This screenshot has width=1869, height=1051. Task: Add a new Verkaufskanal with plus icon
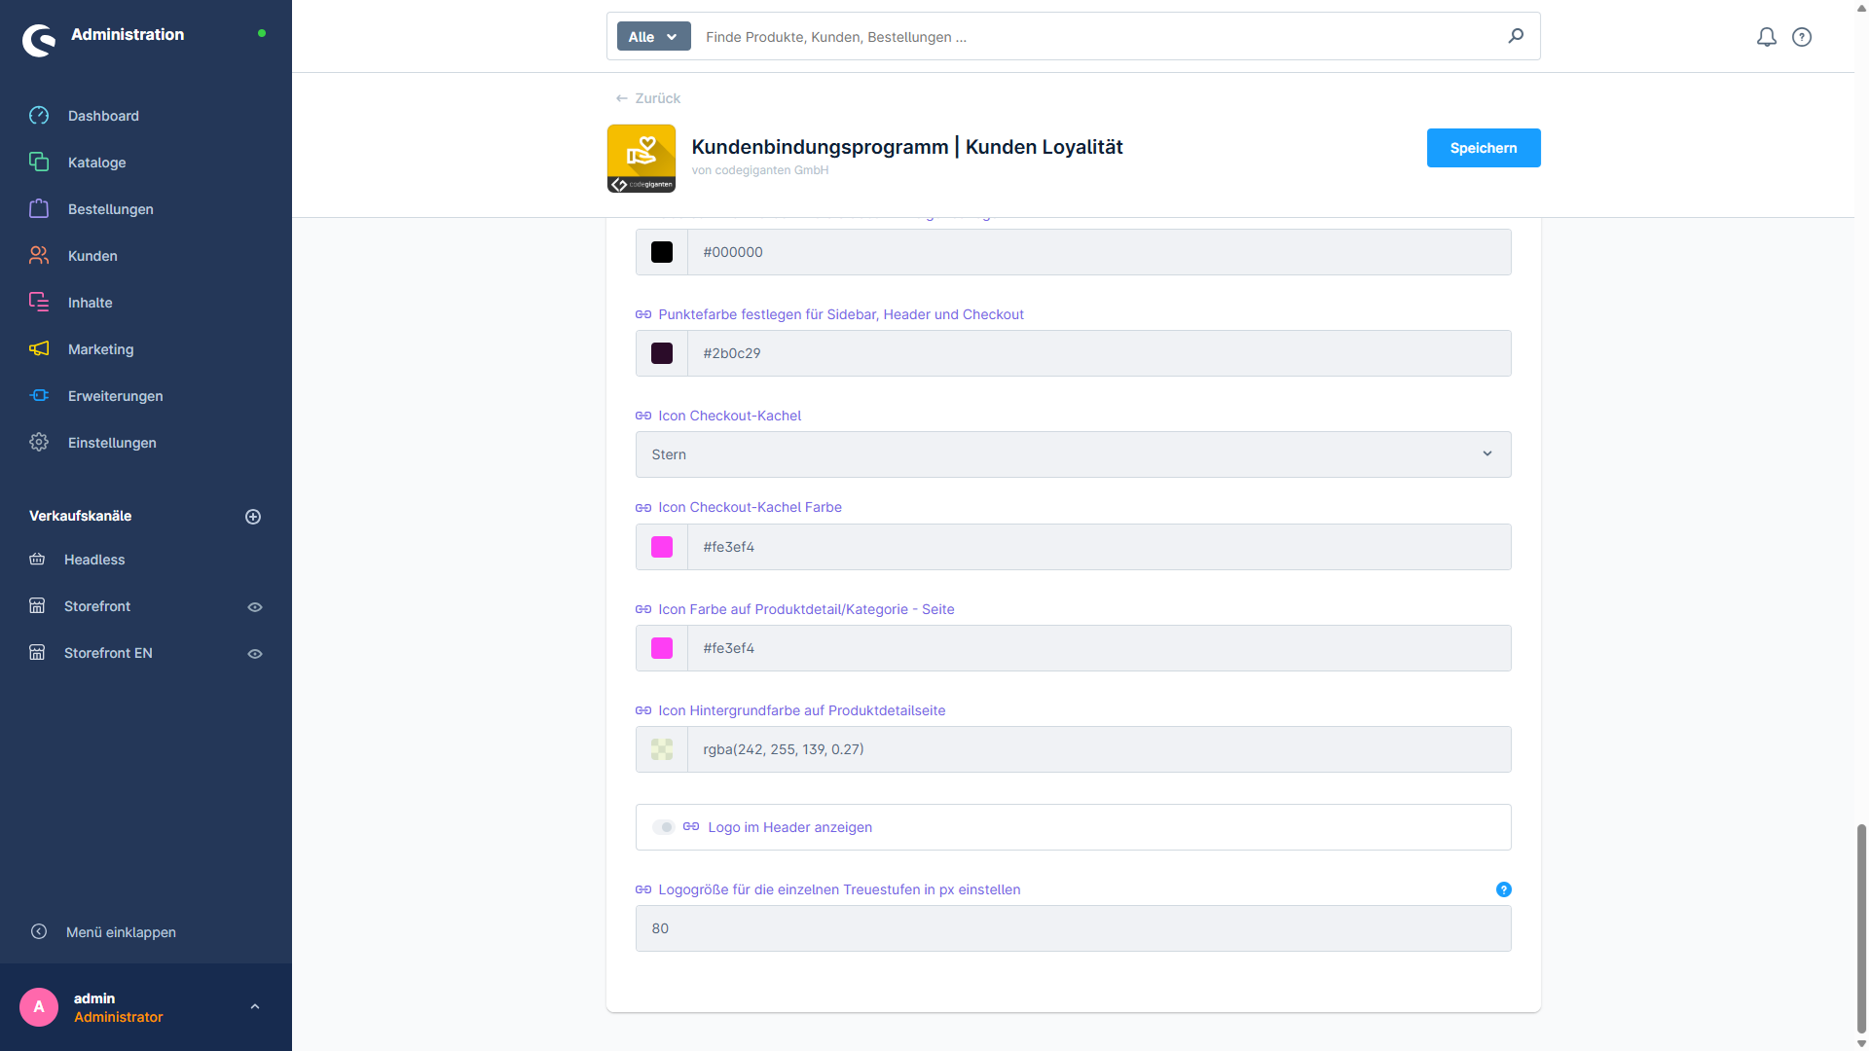[x=253, y=517]
